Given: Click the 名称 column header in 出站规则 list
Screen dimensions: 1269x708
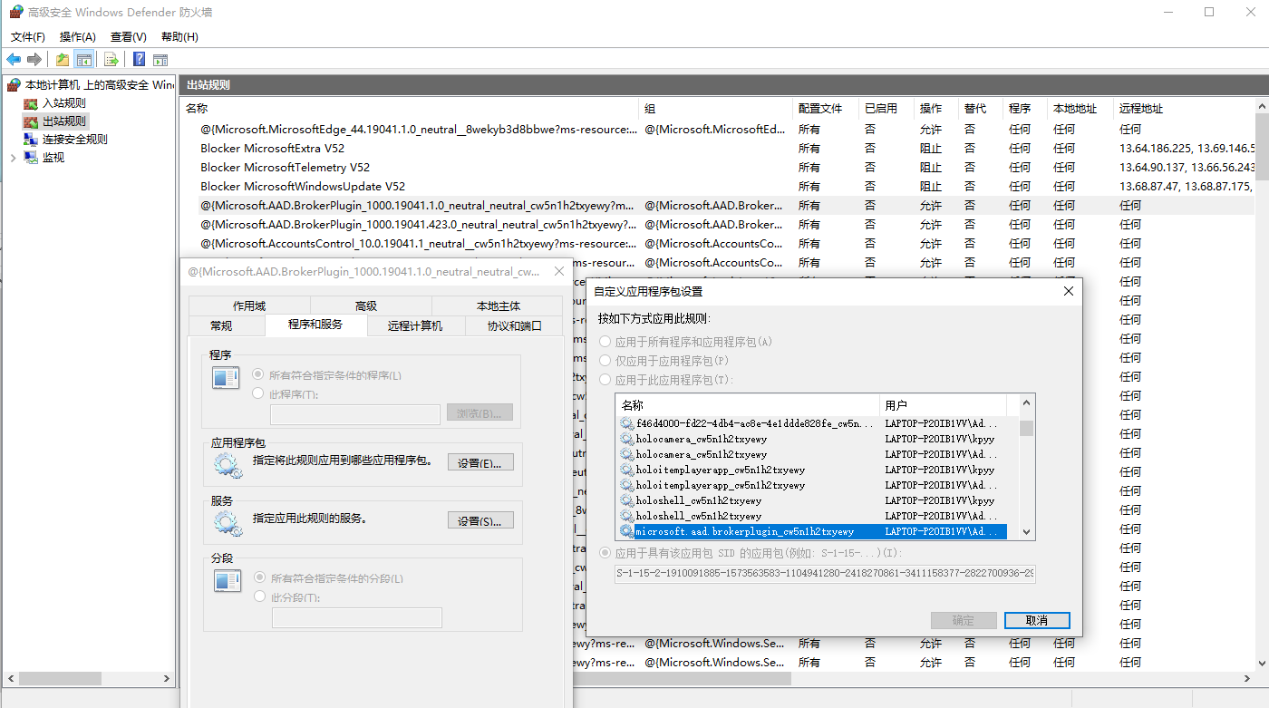Looking at the screenshot, I should pyautogui.click(x=197, y=108).
